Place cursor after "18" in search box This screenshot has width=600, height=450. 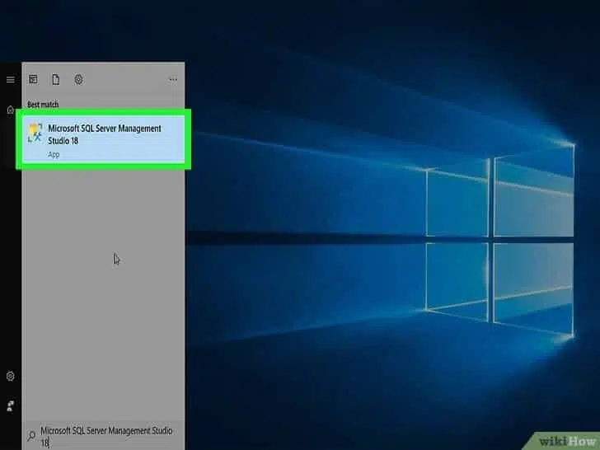(x=50, y=443)
